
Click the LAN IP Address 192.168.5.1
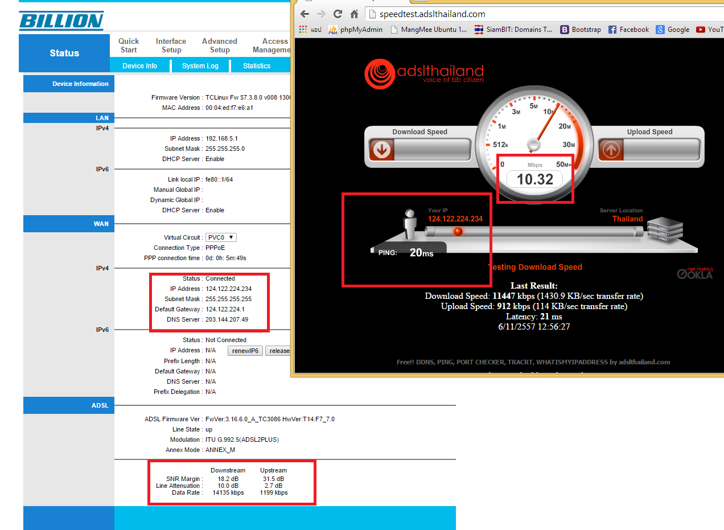pyautogui.click(x=221, y=138)
